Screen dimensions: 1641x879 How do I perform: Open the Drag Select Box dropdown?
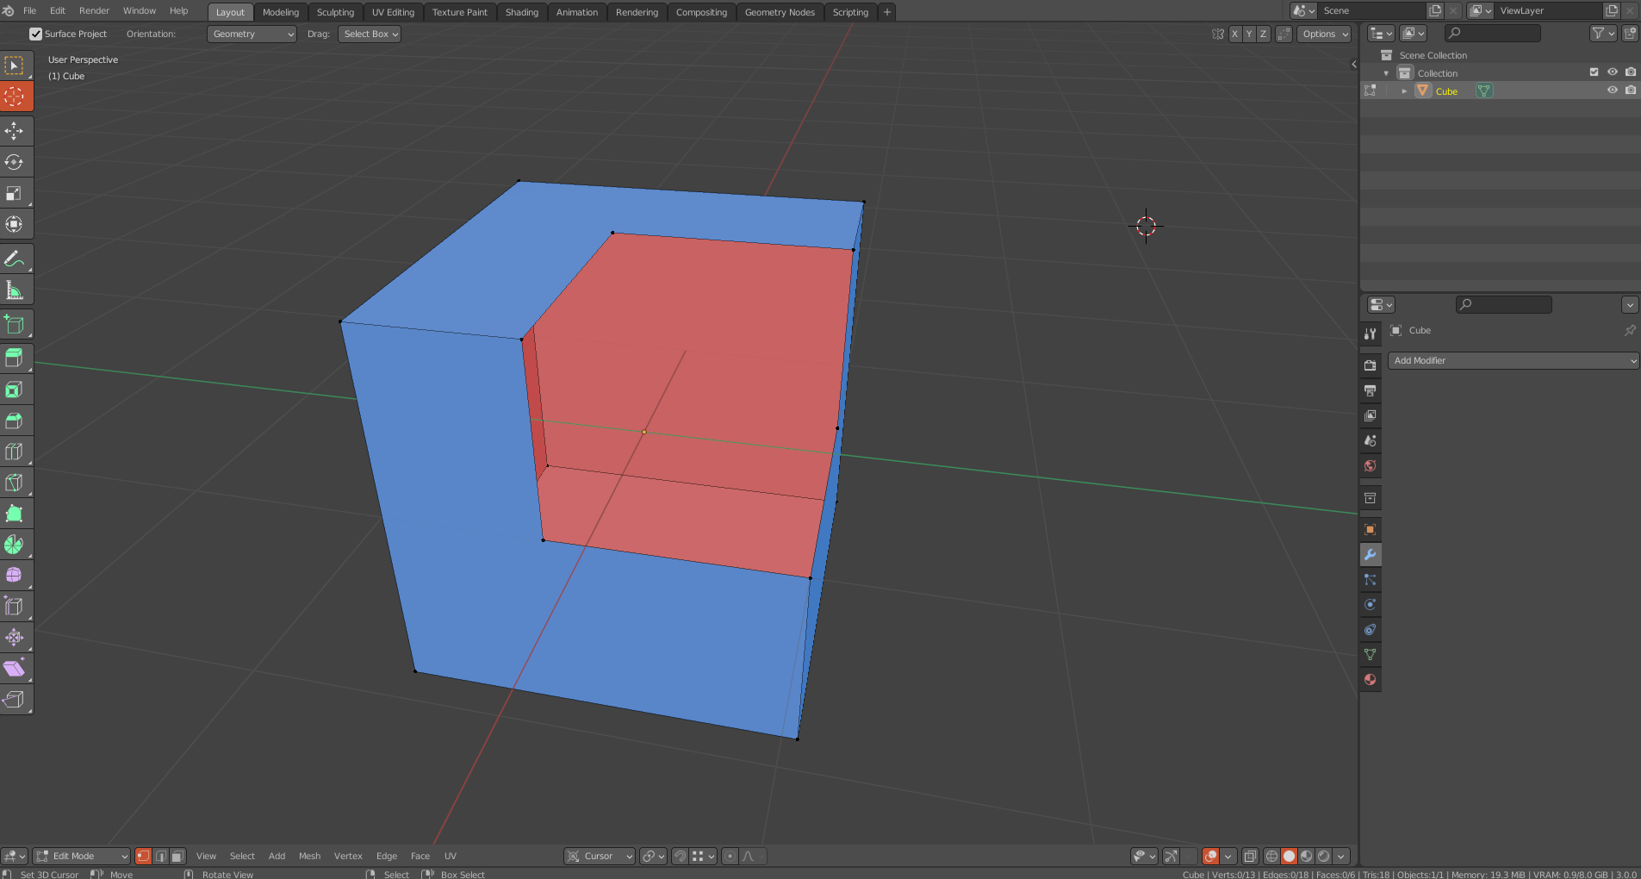point(370,34)
